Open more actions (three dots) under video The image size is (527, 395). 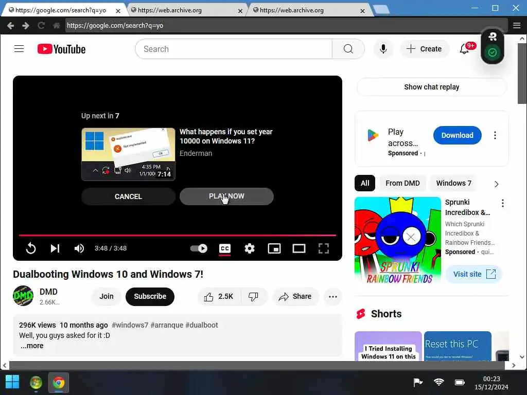333,297
